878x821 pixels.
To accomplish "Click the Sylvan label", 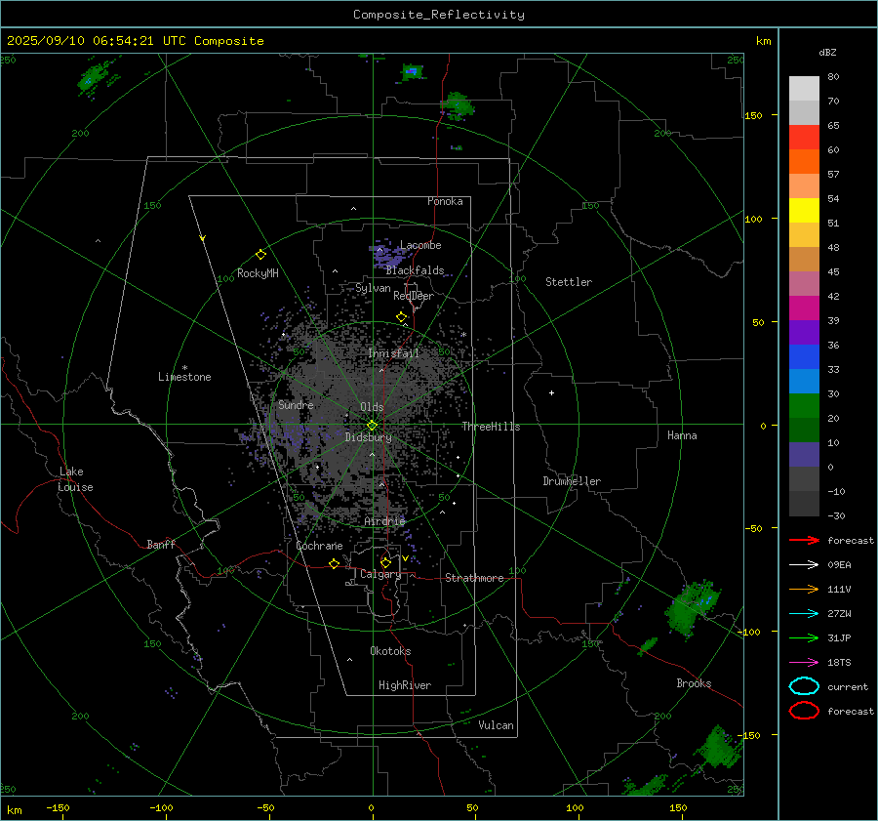I will tap(373, 288).
